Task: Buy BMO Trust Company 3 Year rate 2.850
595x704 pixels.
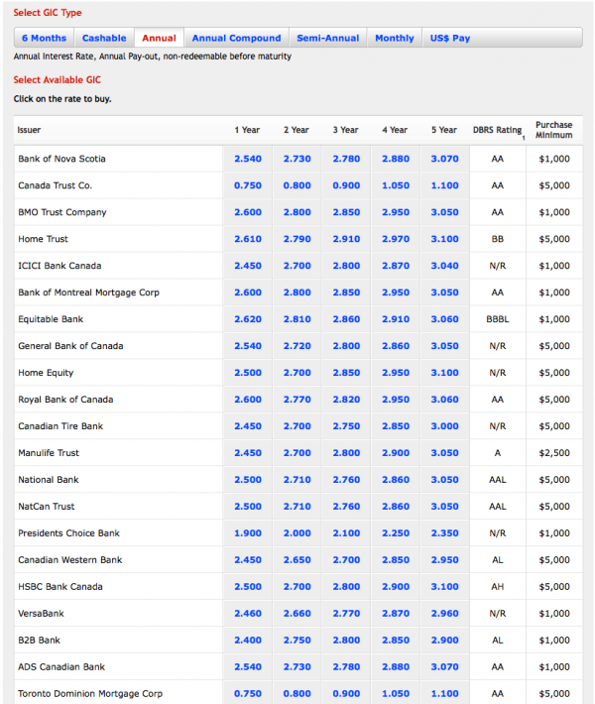Action: pos(346,212)
